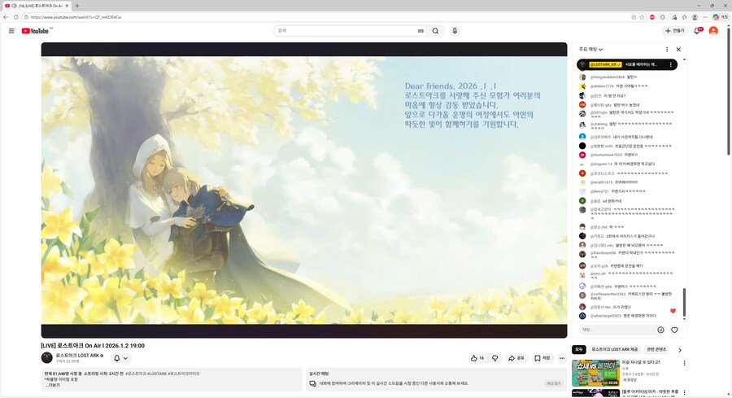Click the @coffeeanother2563 chat message
This screenshot has width=732, height=398.
point(627,295)
